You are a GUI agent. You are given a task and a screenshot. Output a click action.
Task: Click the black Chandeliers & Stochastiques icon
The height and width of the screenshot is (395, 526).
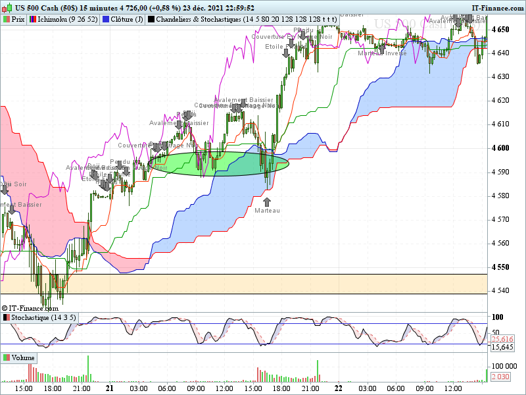(151, 20)
